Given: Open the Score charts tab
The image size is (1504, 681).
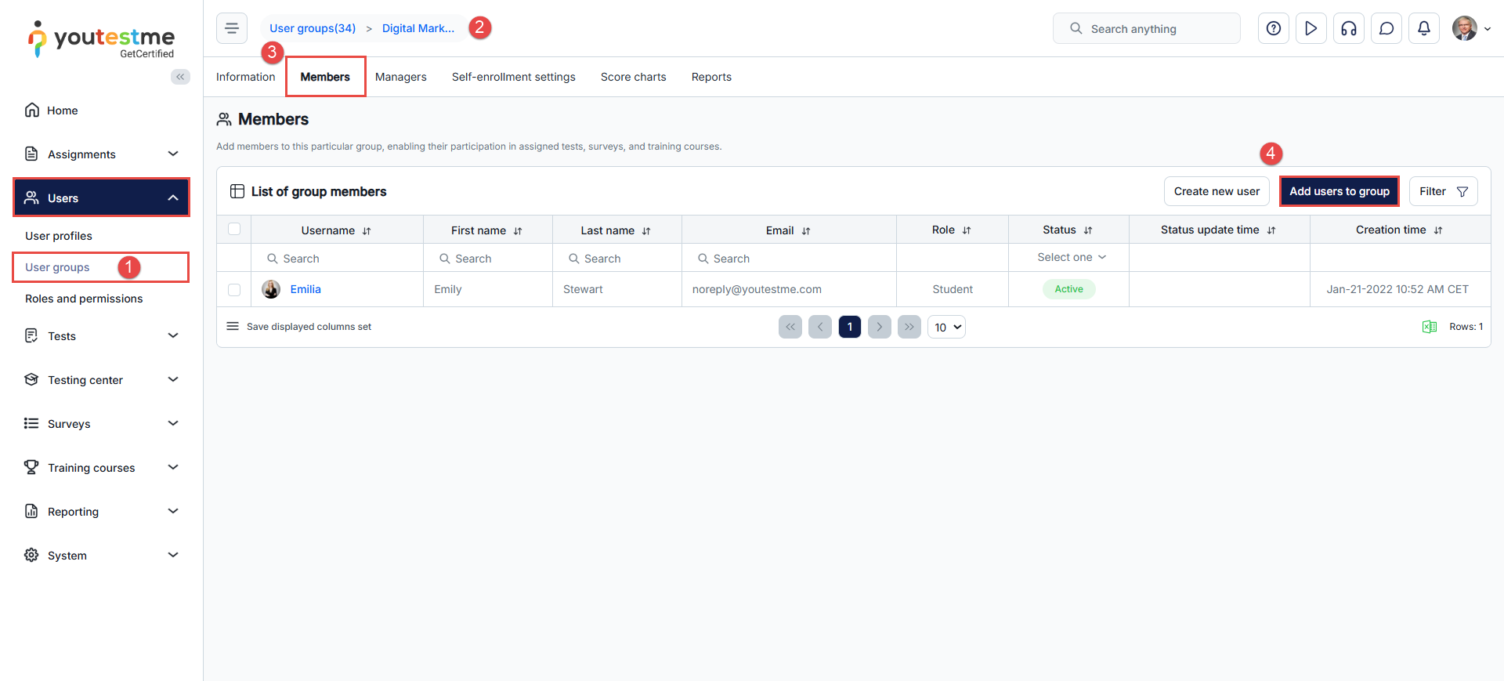Looking at the screenshot, I should (x=633, y=77).
